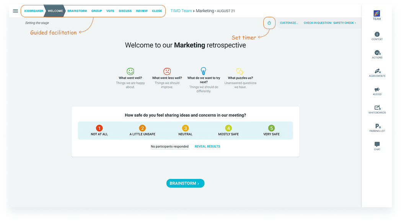Click the Welcome to our Marketing retrospective title

click(186, 45)
